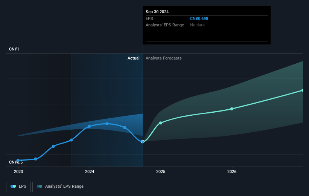Click the 'No data' analysts range value
The image size is (309, 196).
tap(197, 25)
